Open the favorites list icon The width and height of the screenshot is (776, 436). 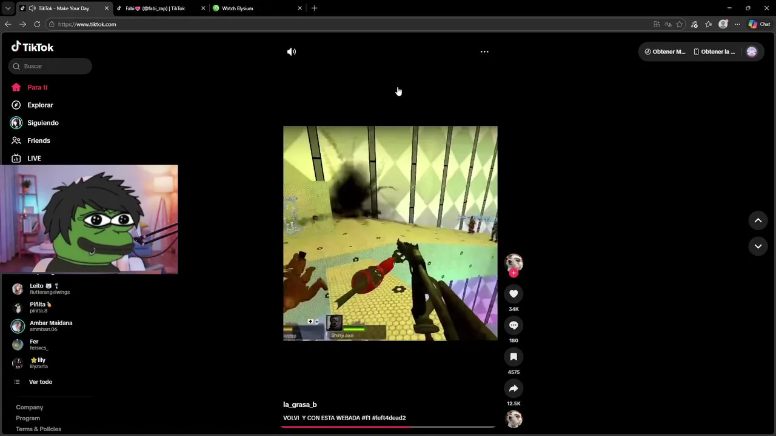point(709,24)
